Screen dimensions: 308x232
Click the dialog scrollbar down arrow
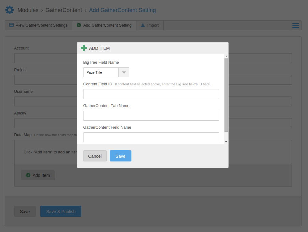[x=226, y=142]
